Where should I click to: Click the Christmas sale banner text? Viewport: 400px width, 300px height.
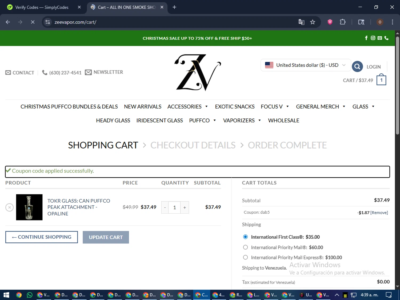tap(197, 38)
